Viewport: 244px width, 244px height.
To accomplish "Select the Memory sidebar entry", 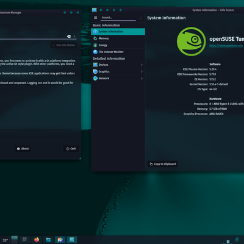I will click(118, 38).
